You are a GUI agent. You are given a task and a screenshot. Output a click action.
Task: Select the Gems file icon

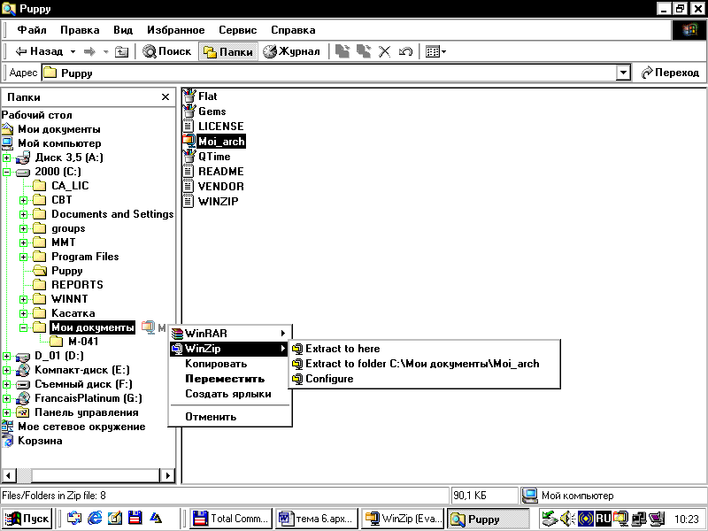coord(189,112)
